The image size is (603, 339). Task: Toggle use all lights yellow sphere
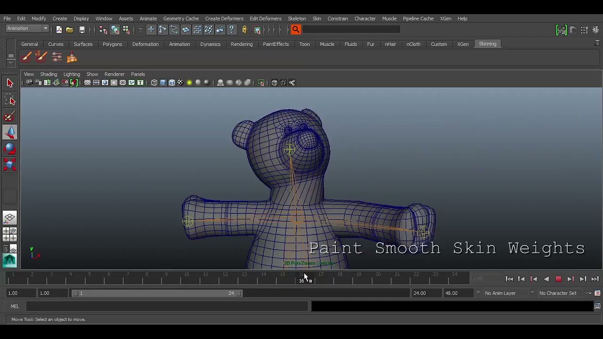(189, 83)
